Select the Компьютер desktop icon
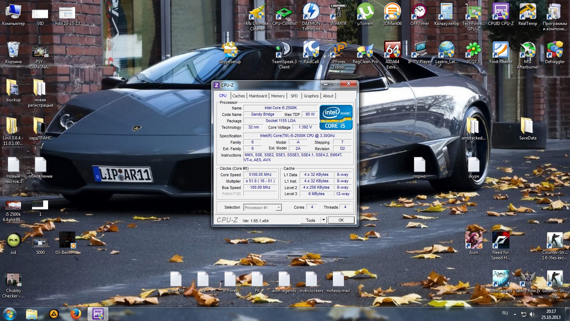Image resolution: width=570 pixels, height=321 pixels. pyautogui.click(x=13, y=15)
